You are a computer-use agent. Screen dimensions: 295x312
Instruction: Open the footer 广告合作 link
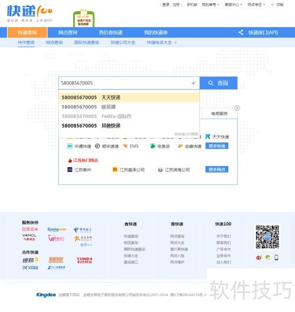tap(224, 249)
